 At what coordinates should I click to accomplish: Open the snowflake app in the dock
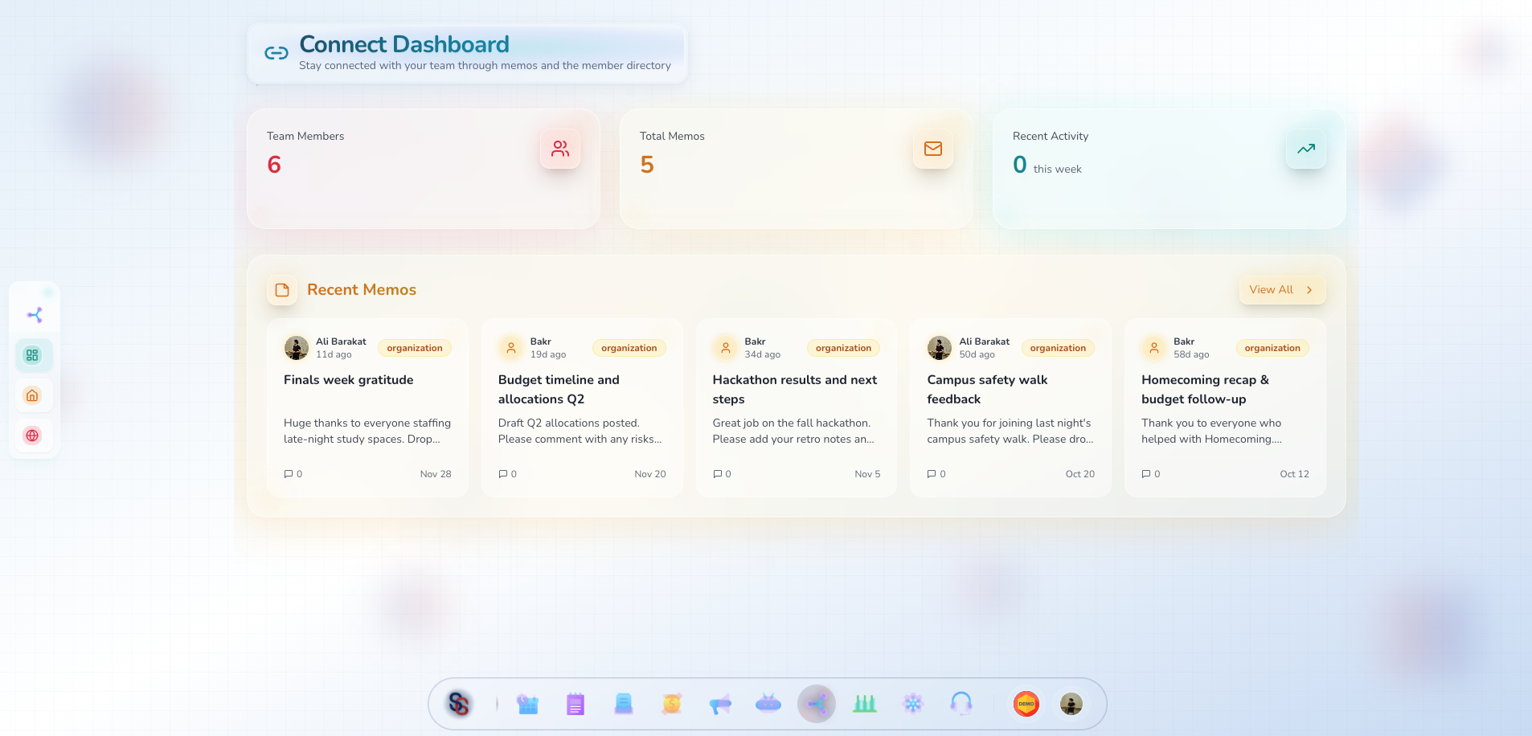tap(913, 703)
